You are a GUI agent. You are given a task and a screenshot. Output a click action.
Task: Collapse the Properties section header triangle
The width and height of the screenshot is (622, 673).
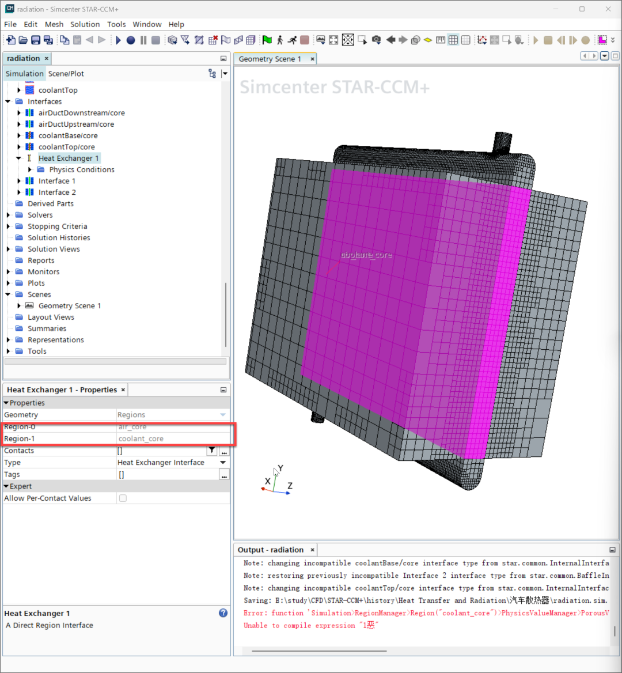click(6, 403)
